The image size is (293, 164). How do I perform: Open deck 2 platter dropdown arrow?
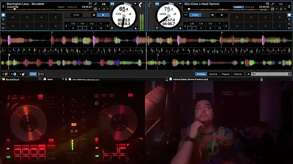click(180, 4)
